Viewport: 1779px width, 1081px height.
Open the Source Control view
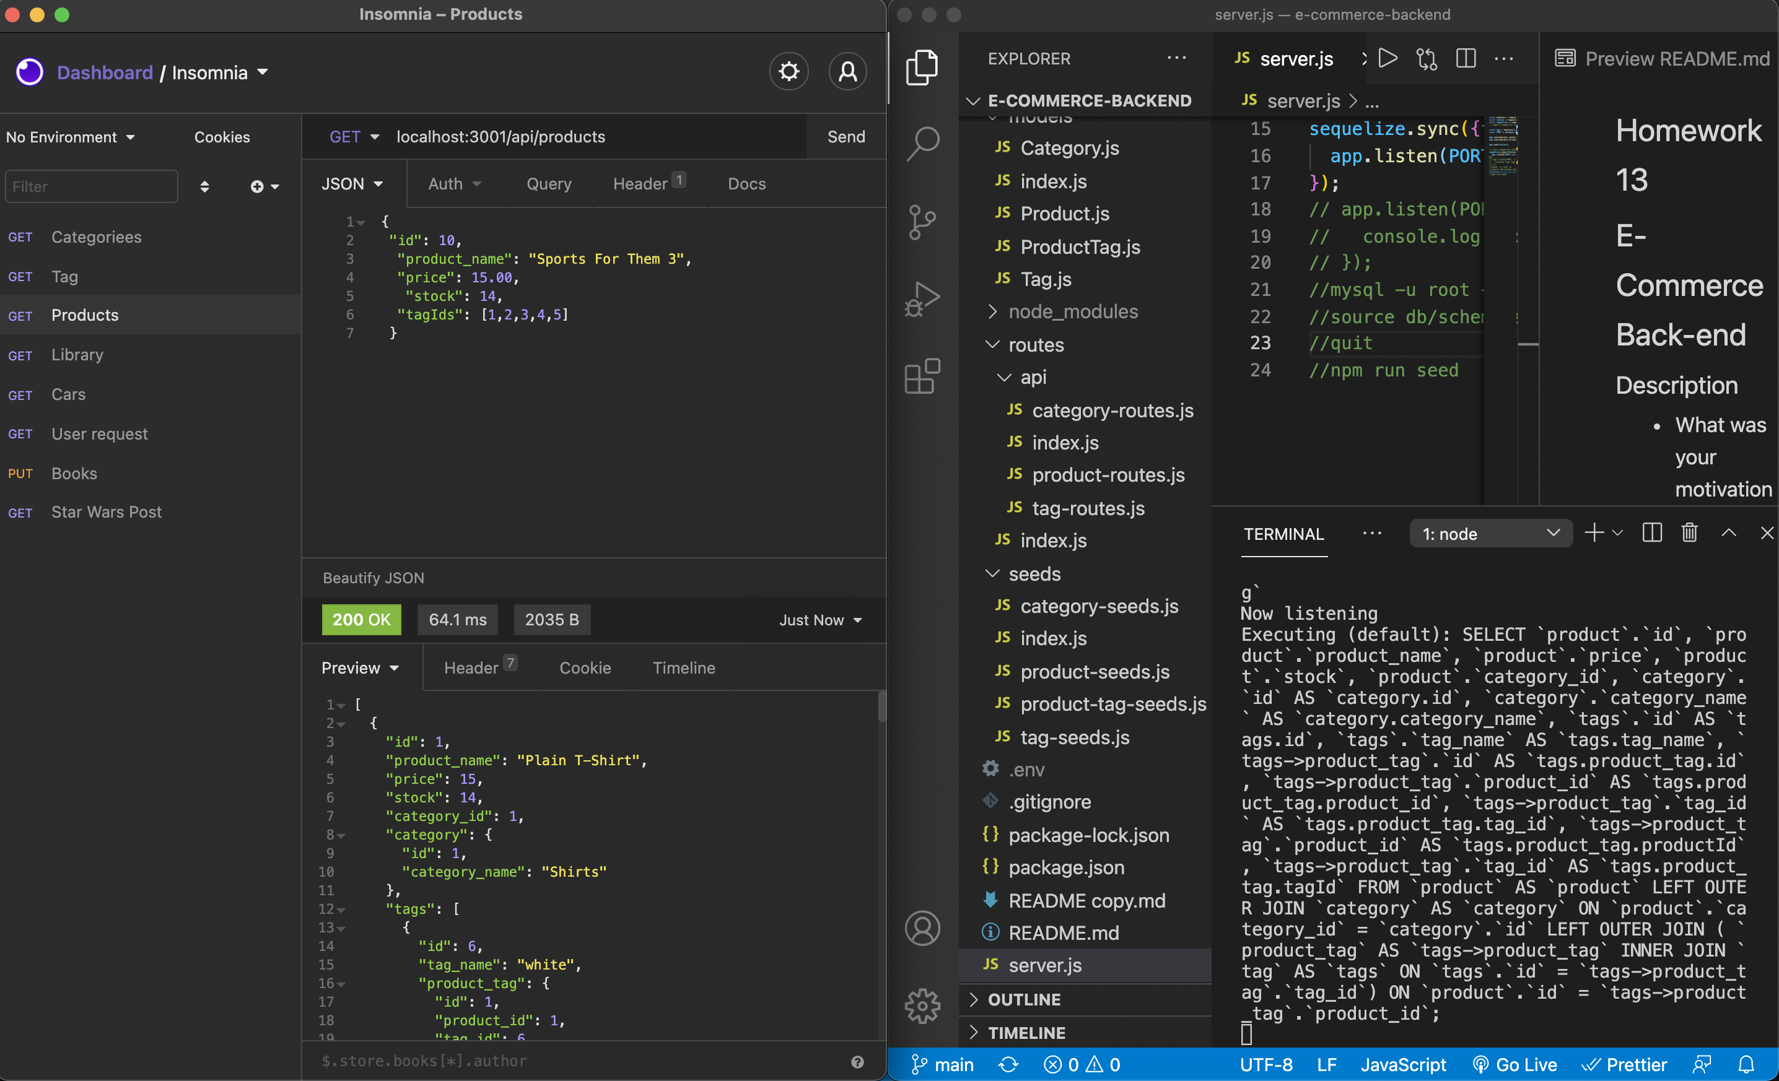pyautogui.click(x=922, y=222)
